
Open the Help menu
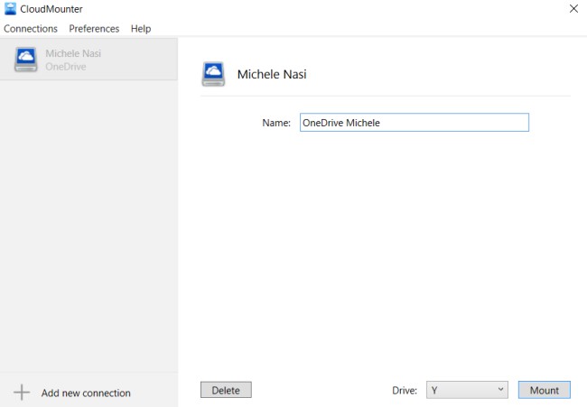click(141, 29)
